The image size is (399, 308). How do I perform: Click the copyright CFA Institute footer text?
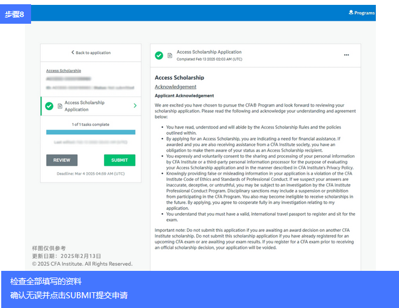pyautogui.click(x=82, y=264)
